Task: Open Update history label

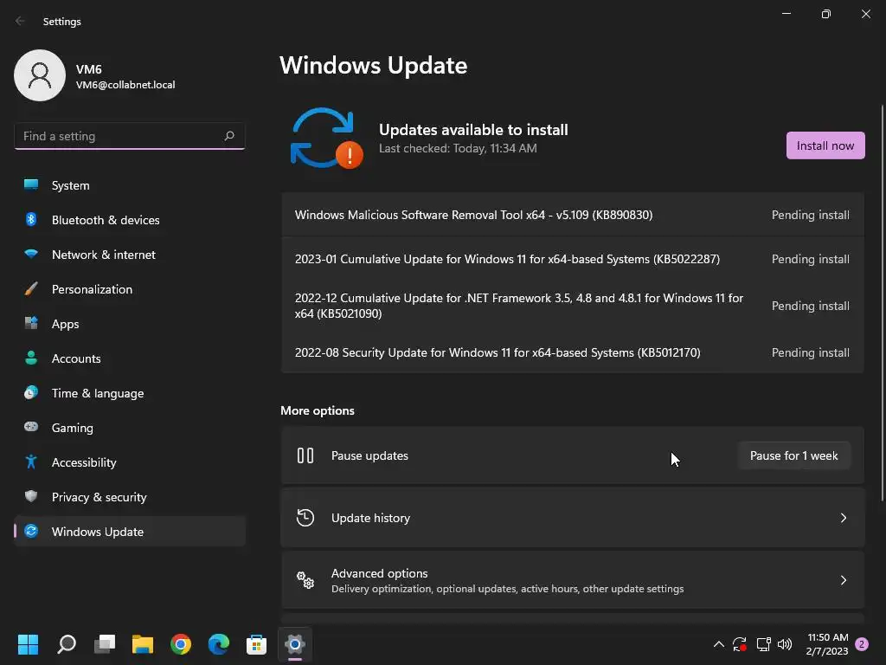Action: click(370, 518)
